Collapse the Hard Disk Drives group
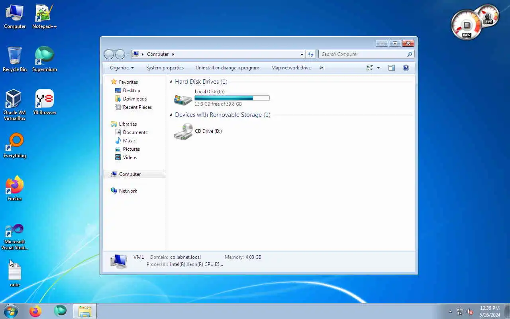Image resolution: width=510 pixels, height=319 pixels. click(x=171, y=82)
